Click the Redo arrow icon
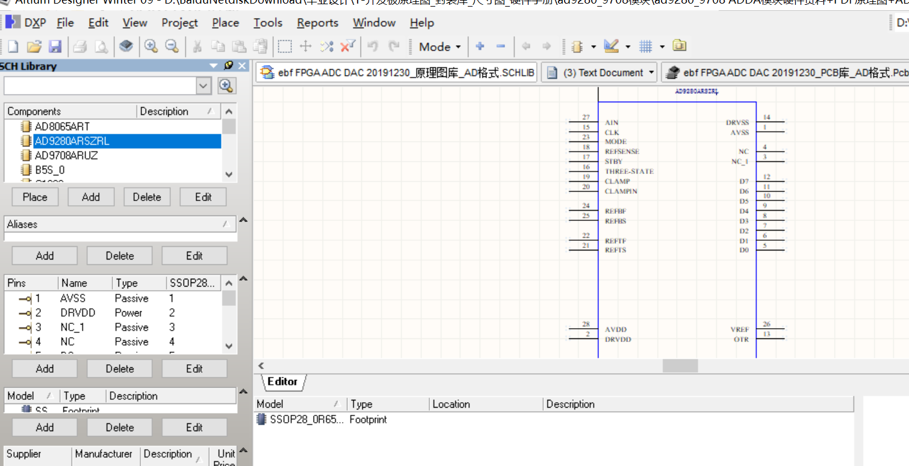 pyautogui.click(x=394, y=46)
